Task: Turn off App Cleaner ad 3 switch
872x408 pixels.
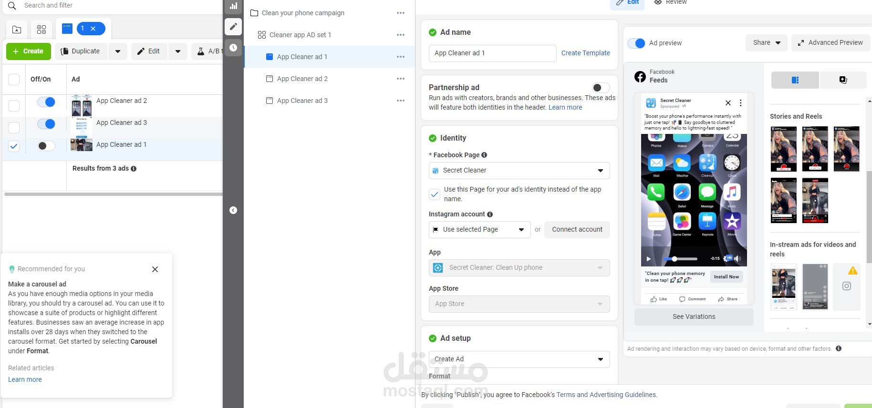Action: tap(46, 124)
